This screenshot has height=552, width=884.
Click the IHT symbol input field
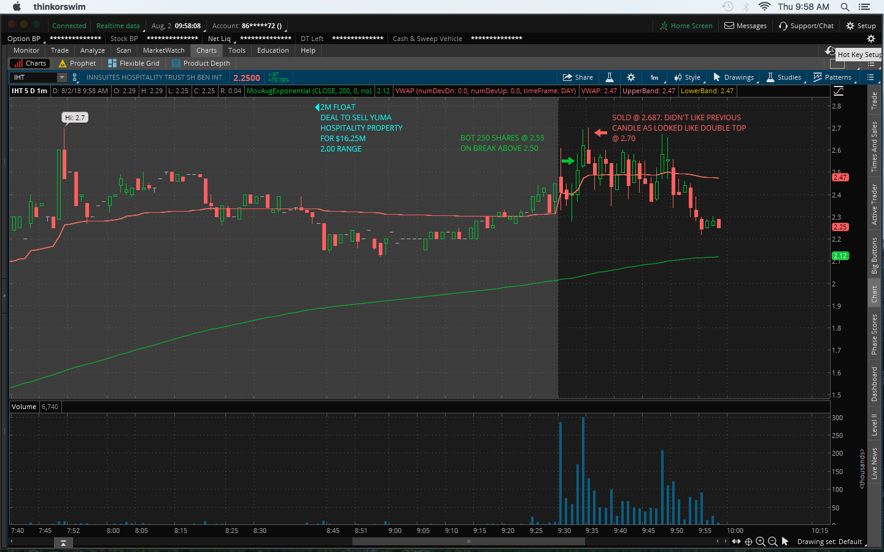click(34, 77)
